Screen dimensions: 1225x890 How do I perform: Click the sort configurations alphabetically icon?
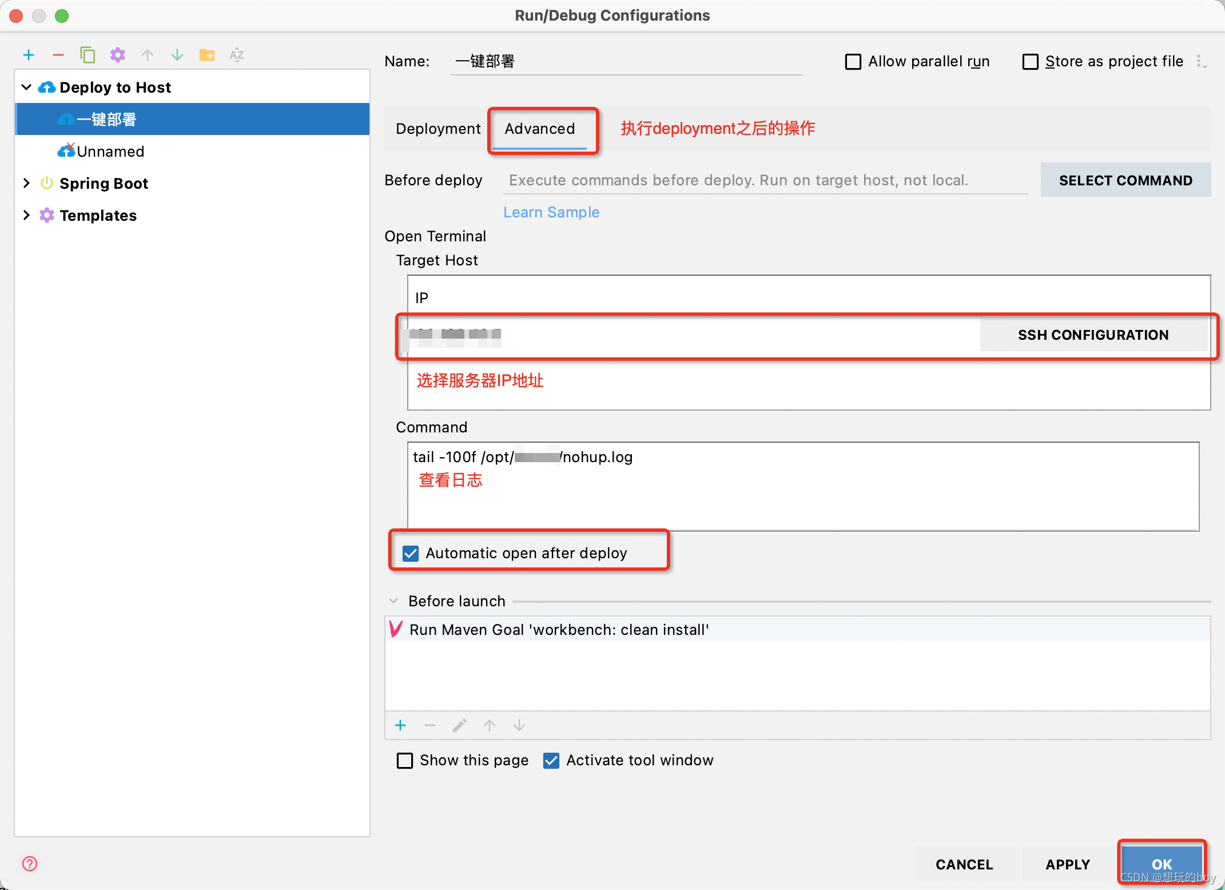click(237, 55)
